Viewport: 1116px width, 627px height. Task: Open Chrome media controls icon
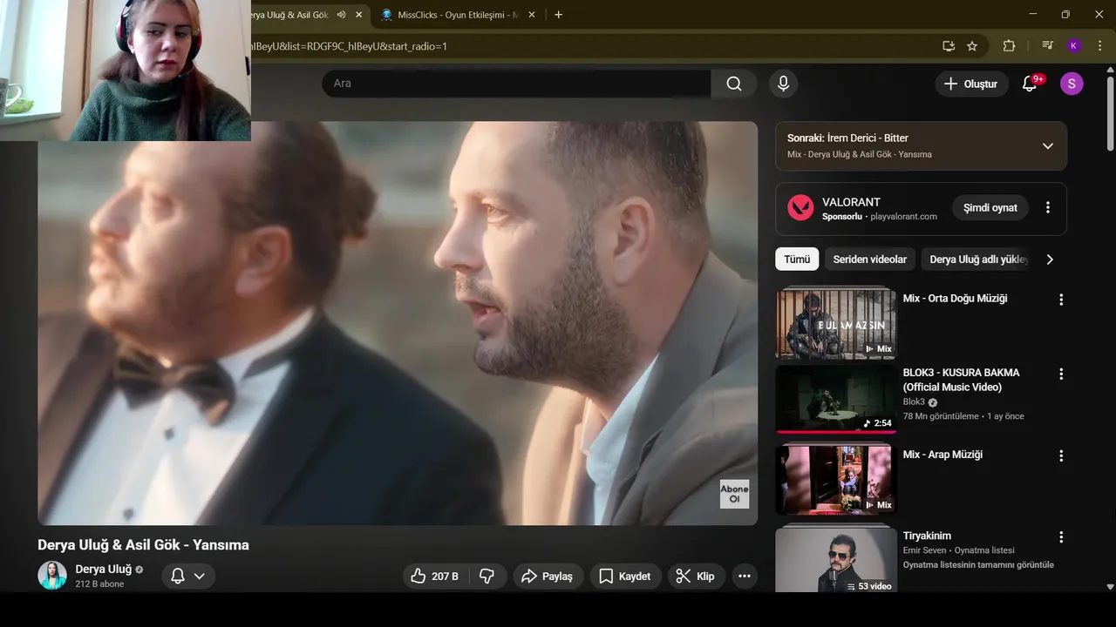coord(1047,46)
